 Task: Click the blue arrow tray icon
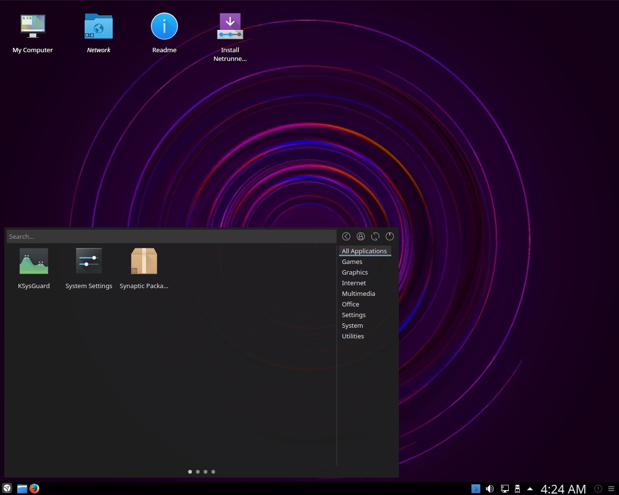pyautogui.click(x=476, y=489)
